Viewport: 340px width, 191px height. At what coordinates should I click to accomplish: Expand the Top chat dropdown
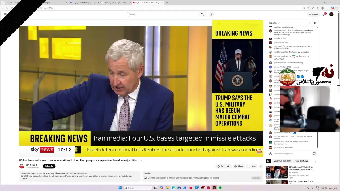pos(274,23)
